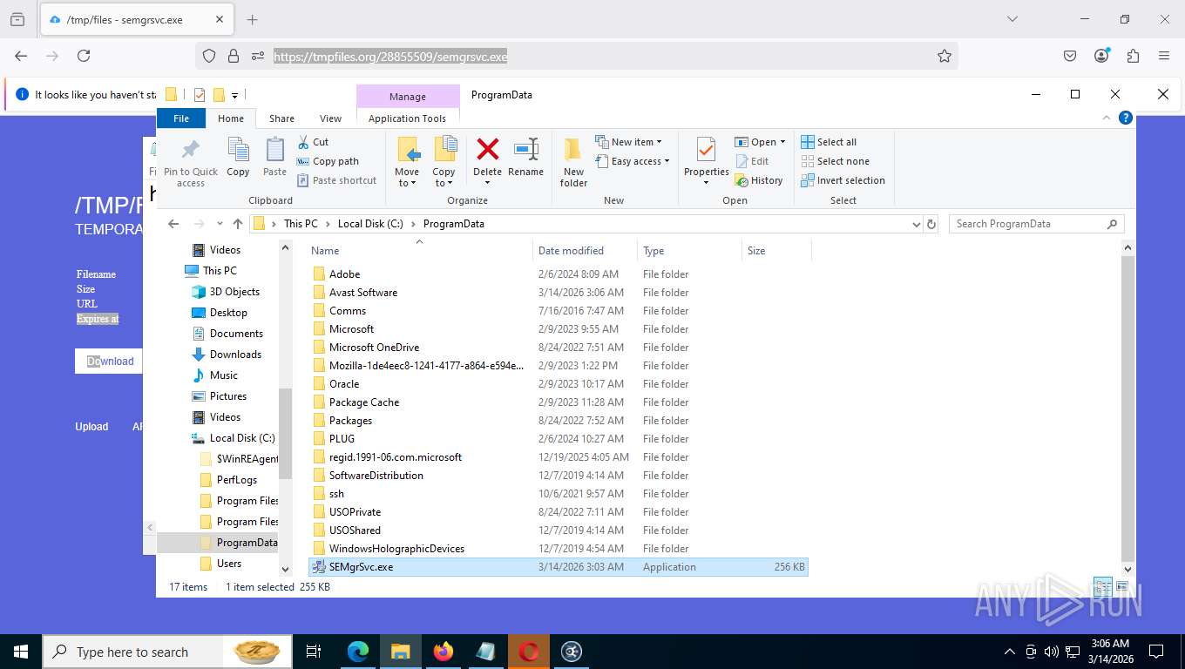Click the Manage contextual tab

[x=408, y=97]
